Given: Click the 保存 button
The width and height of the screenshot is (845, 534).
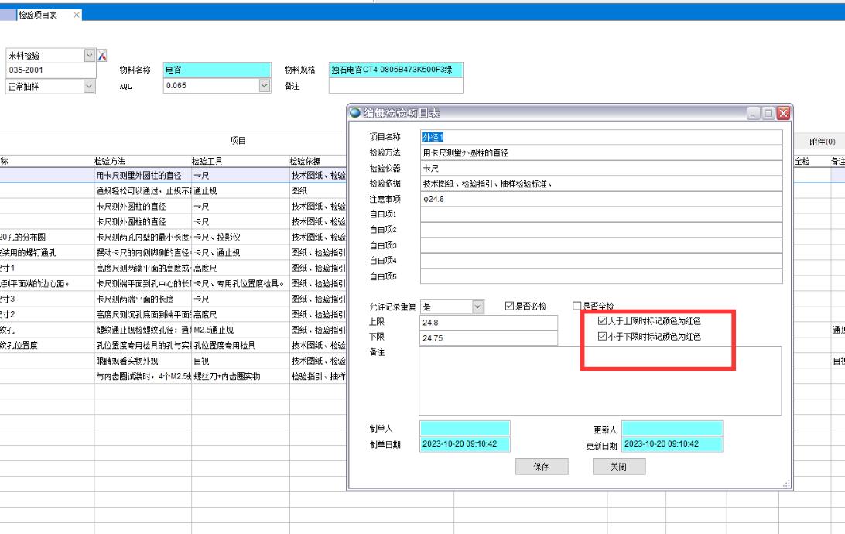Looking at the screenshot, I should (x=542, y=467).
